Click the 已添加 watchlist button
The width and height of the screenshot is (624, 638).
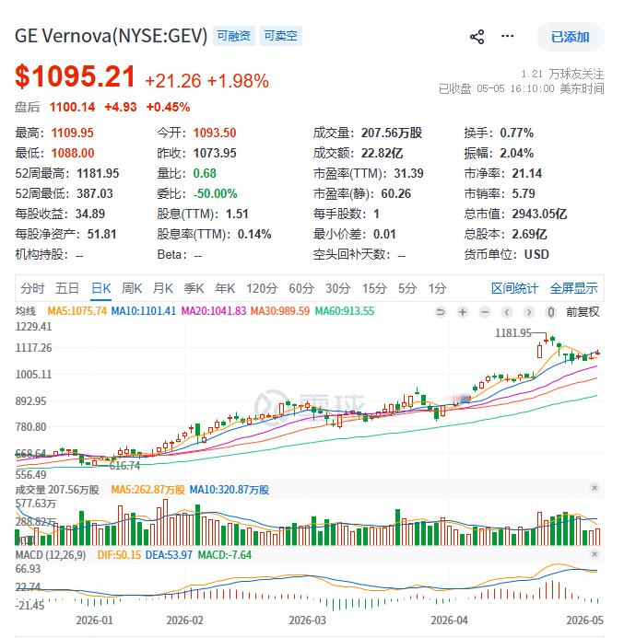(x=571, y=37)
